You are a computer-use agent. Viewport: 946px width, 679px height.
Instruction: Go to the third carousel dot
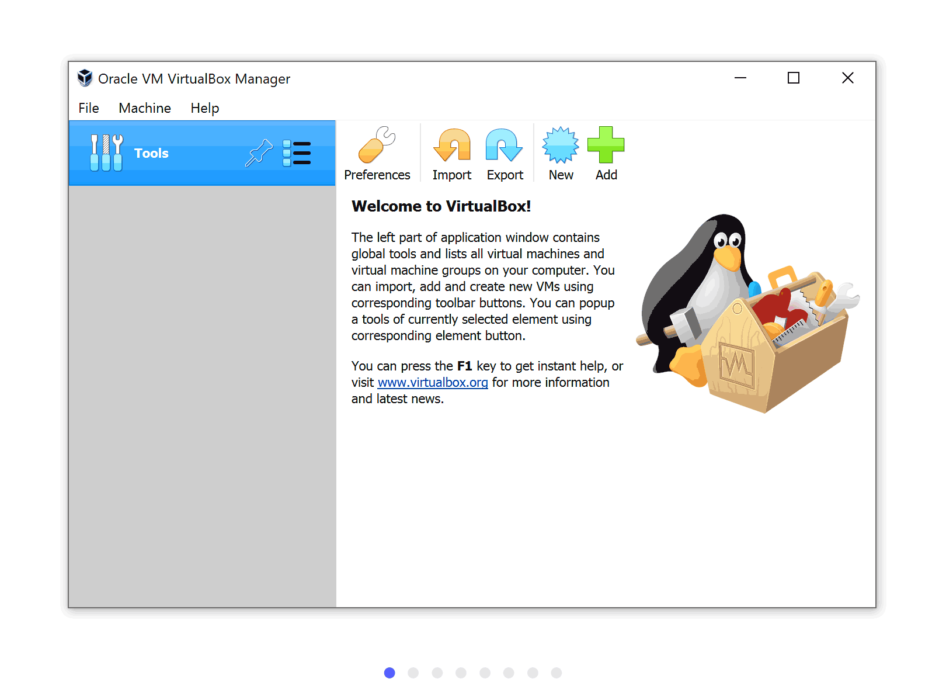(x=437, y=673)
